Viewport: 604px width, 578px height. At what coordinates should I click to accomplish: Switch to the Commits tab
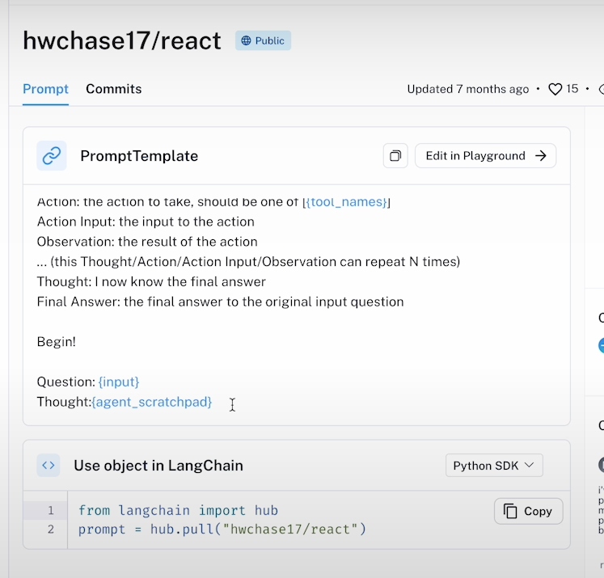click(114, 90)
